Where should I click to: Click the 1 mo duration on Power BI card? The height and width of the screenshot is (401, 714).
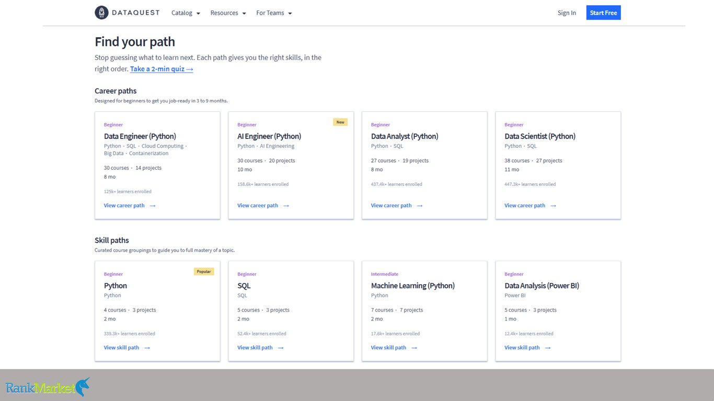coord(510,319)
